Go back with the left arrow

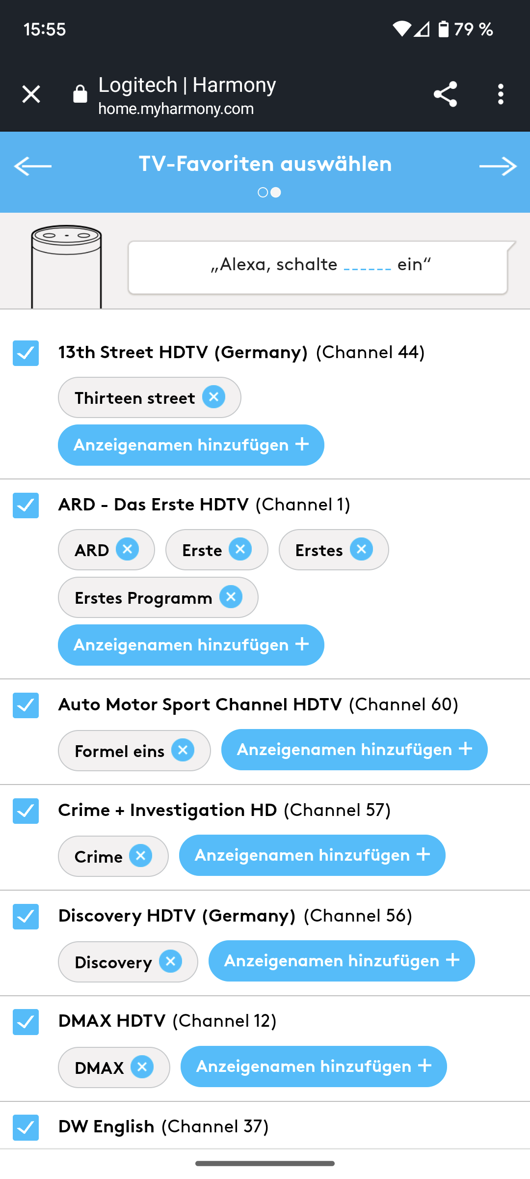click(x=32, y=166)
